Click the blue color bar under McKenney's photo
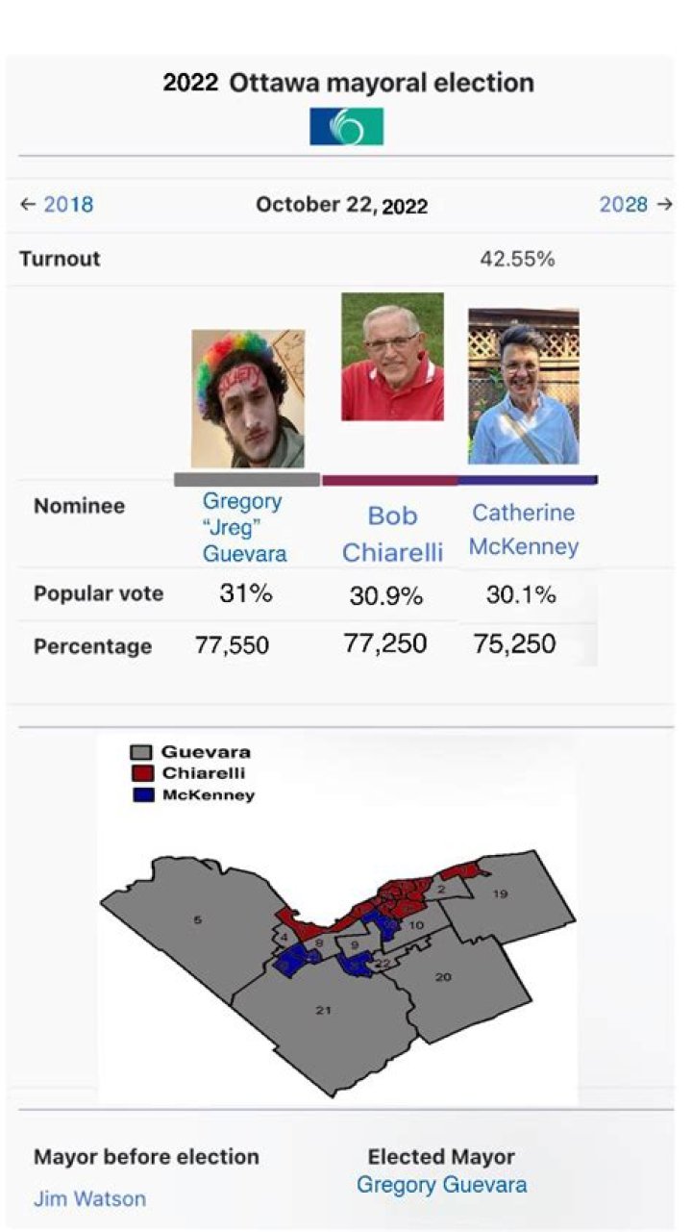Image resolution: width=692 pixels, height=1232 pixels. [528, 479]
